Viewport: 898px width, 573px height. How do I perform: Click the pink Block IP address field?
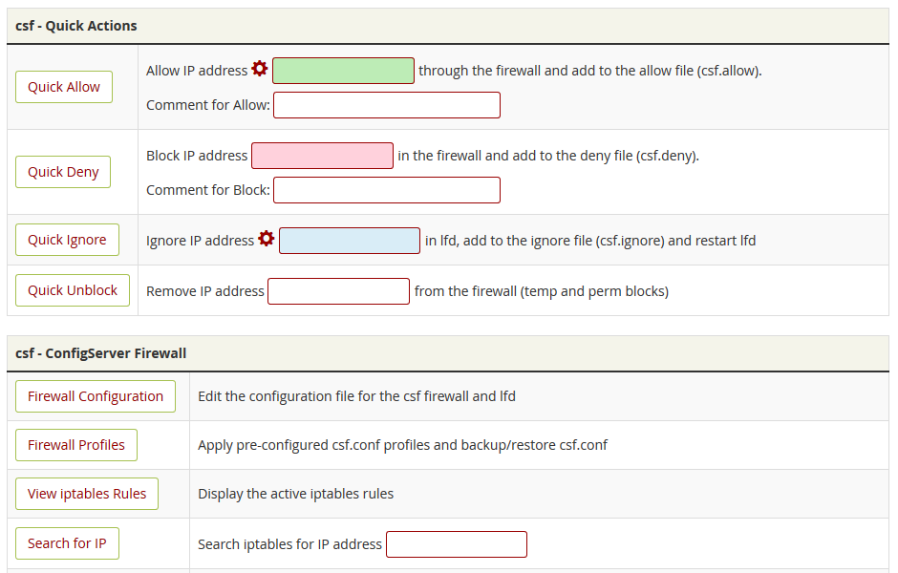point(322,155)
